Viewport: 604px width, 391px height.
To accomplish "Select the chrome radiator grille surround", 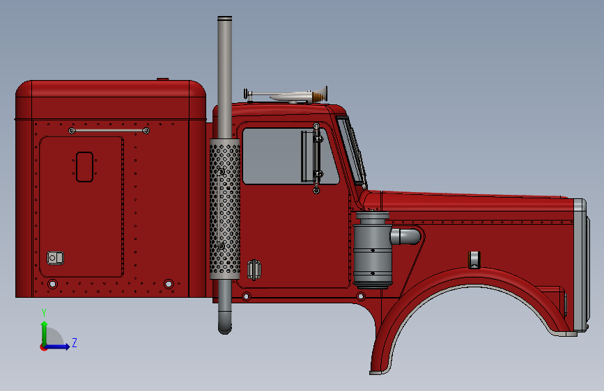I will point(581,266).
